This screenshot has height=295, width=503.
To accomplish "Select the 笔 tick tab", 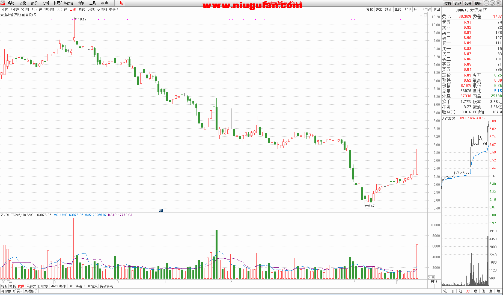I will coord(445,291).
